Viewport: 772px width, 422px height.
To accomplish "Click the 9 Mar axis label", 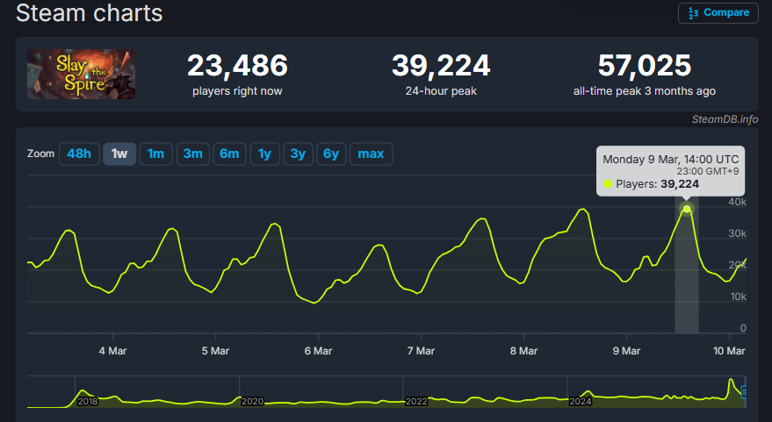I will click(x=626, y=351).
